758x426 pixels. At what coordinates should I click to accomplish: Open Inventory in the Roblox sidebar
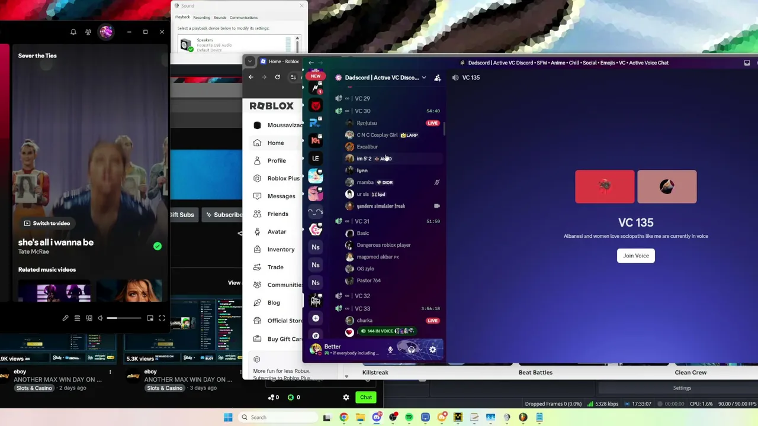[277, 249]
